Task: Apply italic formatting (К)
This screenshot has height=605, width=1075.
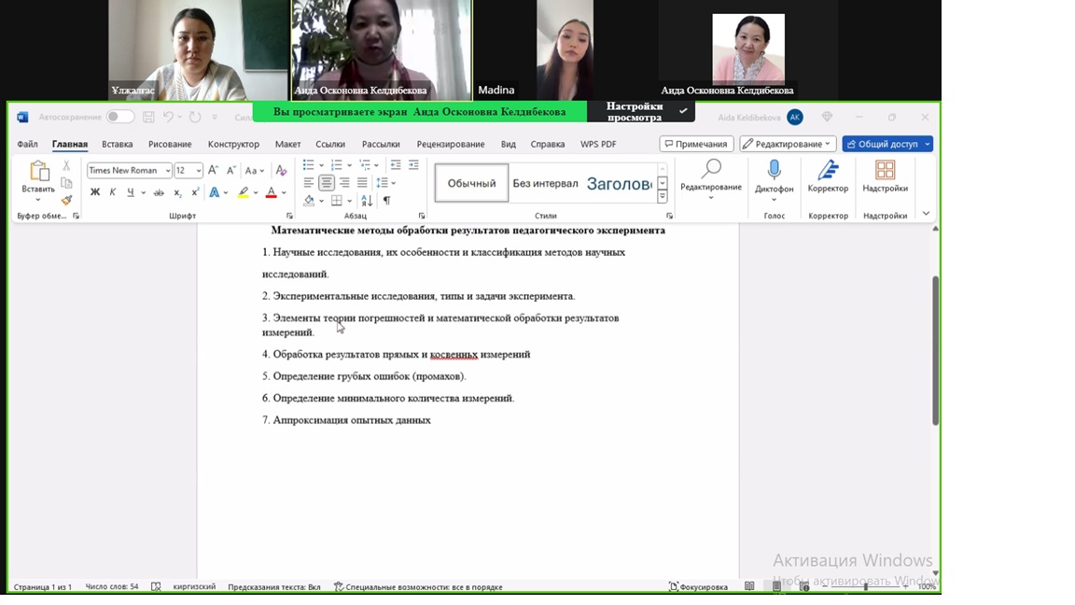Action: click(113, 192)
